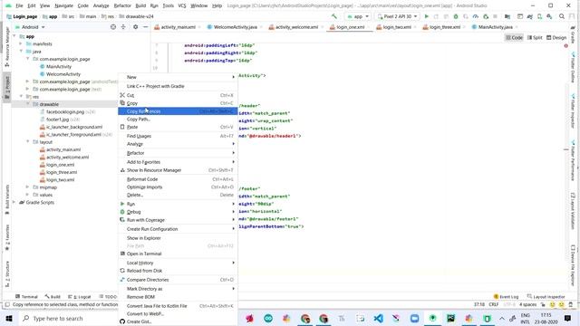This screenshot has height=326, width=580.
Task: Collapse the java folder
Action: [21, 52]
